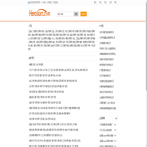This screenshot has width=147, height=147.
Task: Open the more icon in second sidebar header
Action: (x=116, y=118)
